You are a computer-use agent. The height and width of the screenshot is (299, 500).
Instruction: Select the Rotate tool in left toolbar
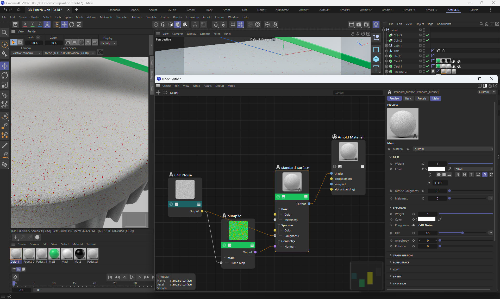point(5,75)
